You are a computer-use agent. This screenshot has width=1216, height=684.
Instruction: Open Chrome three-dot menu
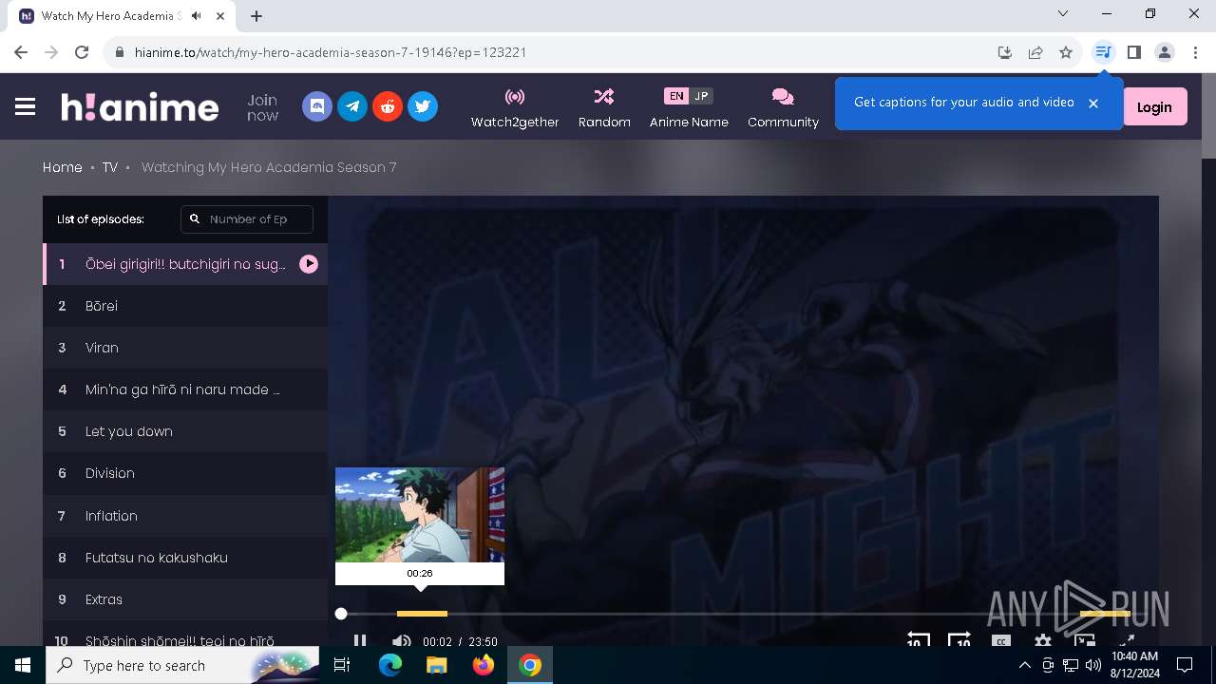click(1196, 52)
